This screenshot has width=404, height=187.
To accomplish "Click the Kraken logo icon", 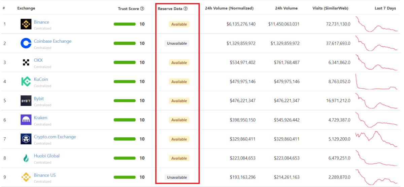I will coord(26,120).
